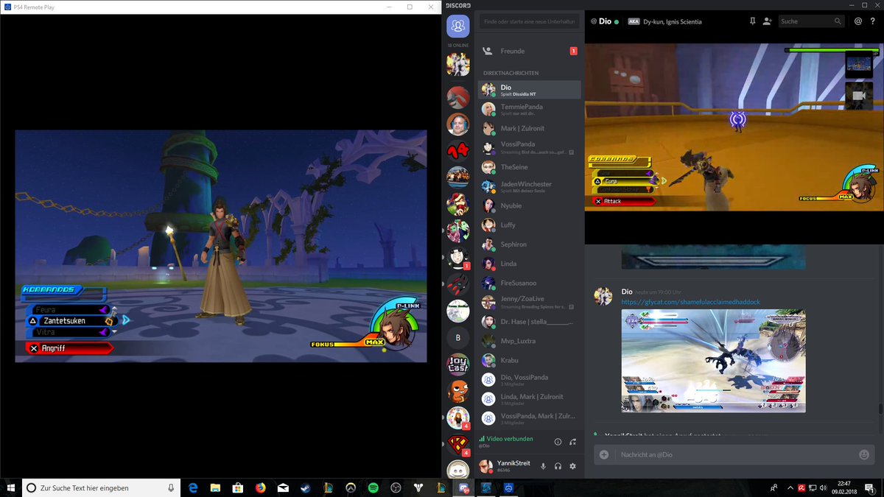Screen dimensions: 884x497
Task: Click the upload plus button in message bar
Action: click(x=604, y=455)
